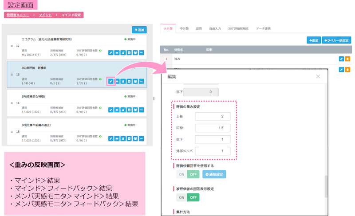Screen dimensions: 355x216
Task: Follow the マインド breadcrumb link
Action: coord(45,15)
